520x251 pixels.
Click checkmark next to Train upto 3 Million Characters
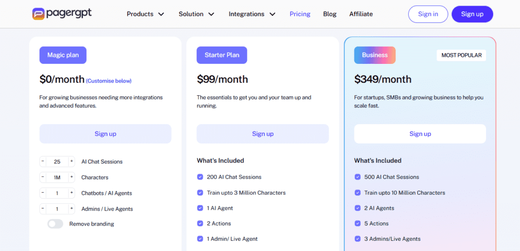pyautogui.click(x=200, y=192)
